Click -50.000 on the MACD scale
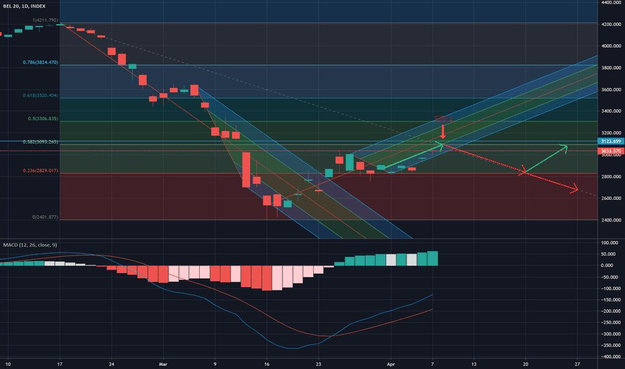This screenshot has width=625, height=369. click(x=610, y=277)
